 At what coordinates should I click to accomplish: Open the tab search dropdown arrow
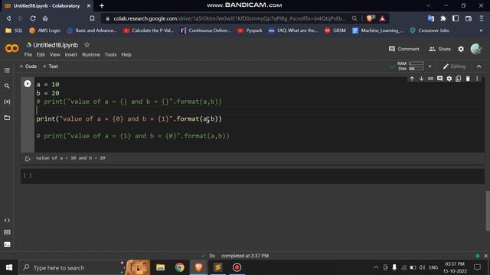(429, 5)
